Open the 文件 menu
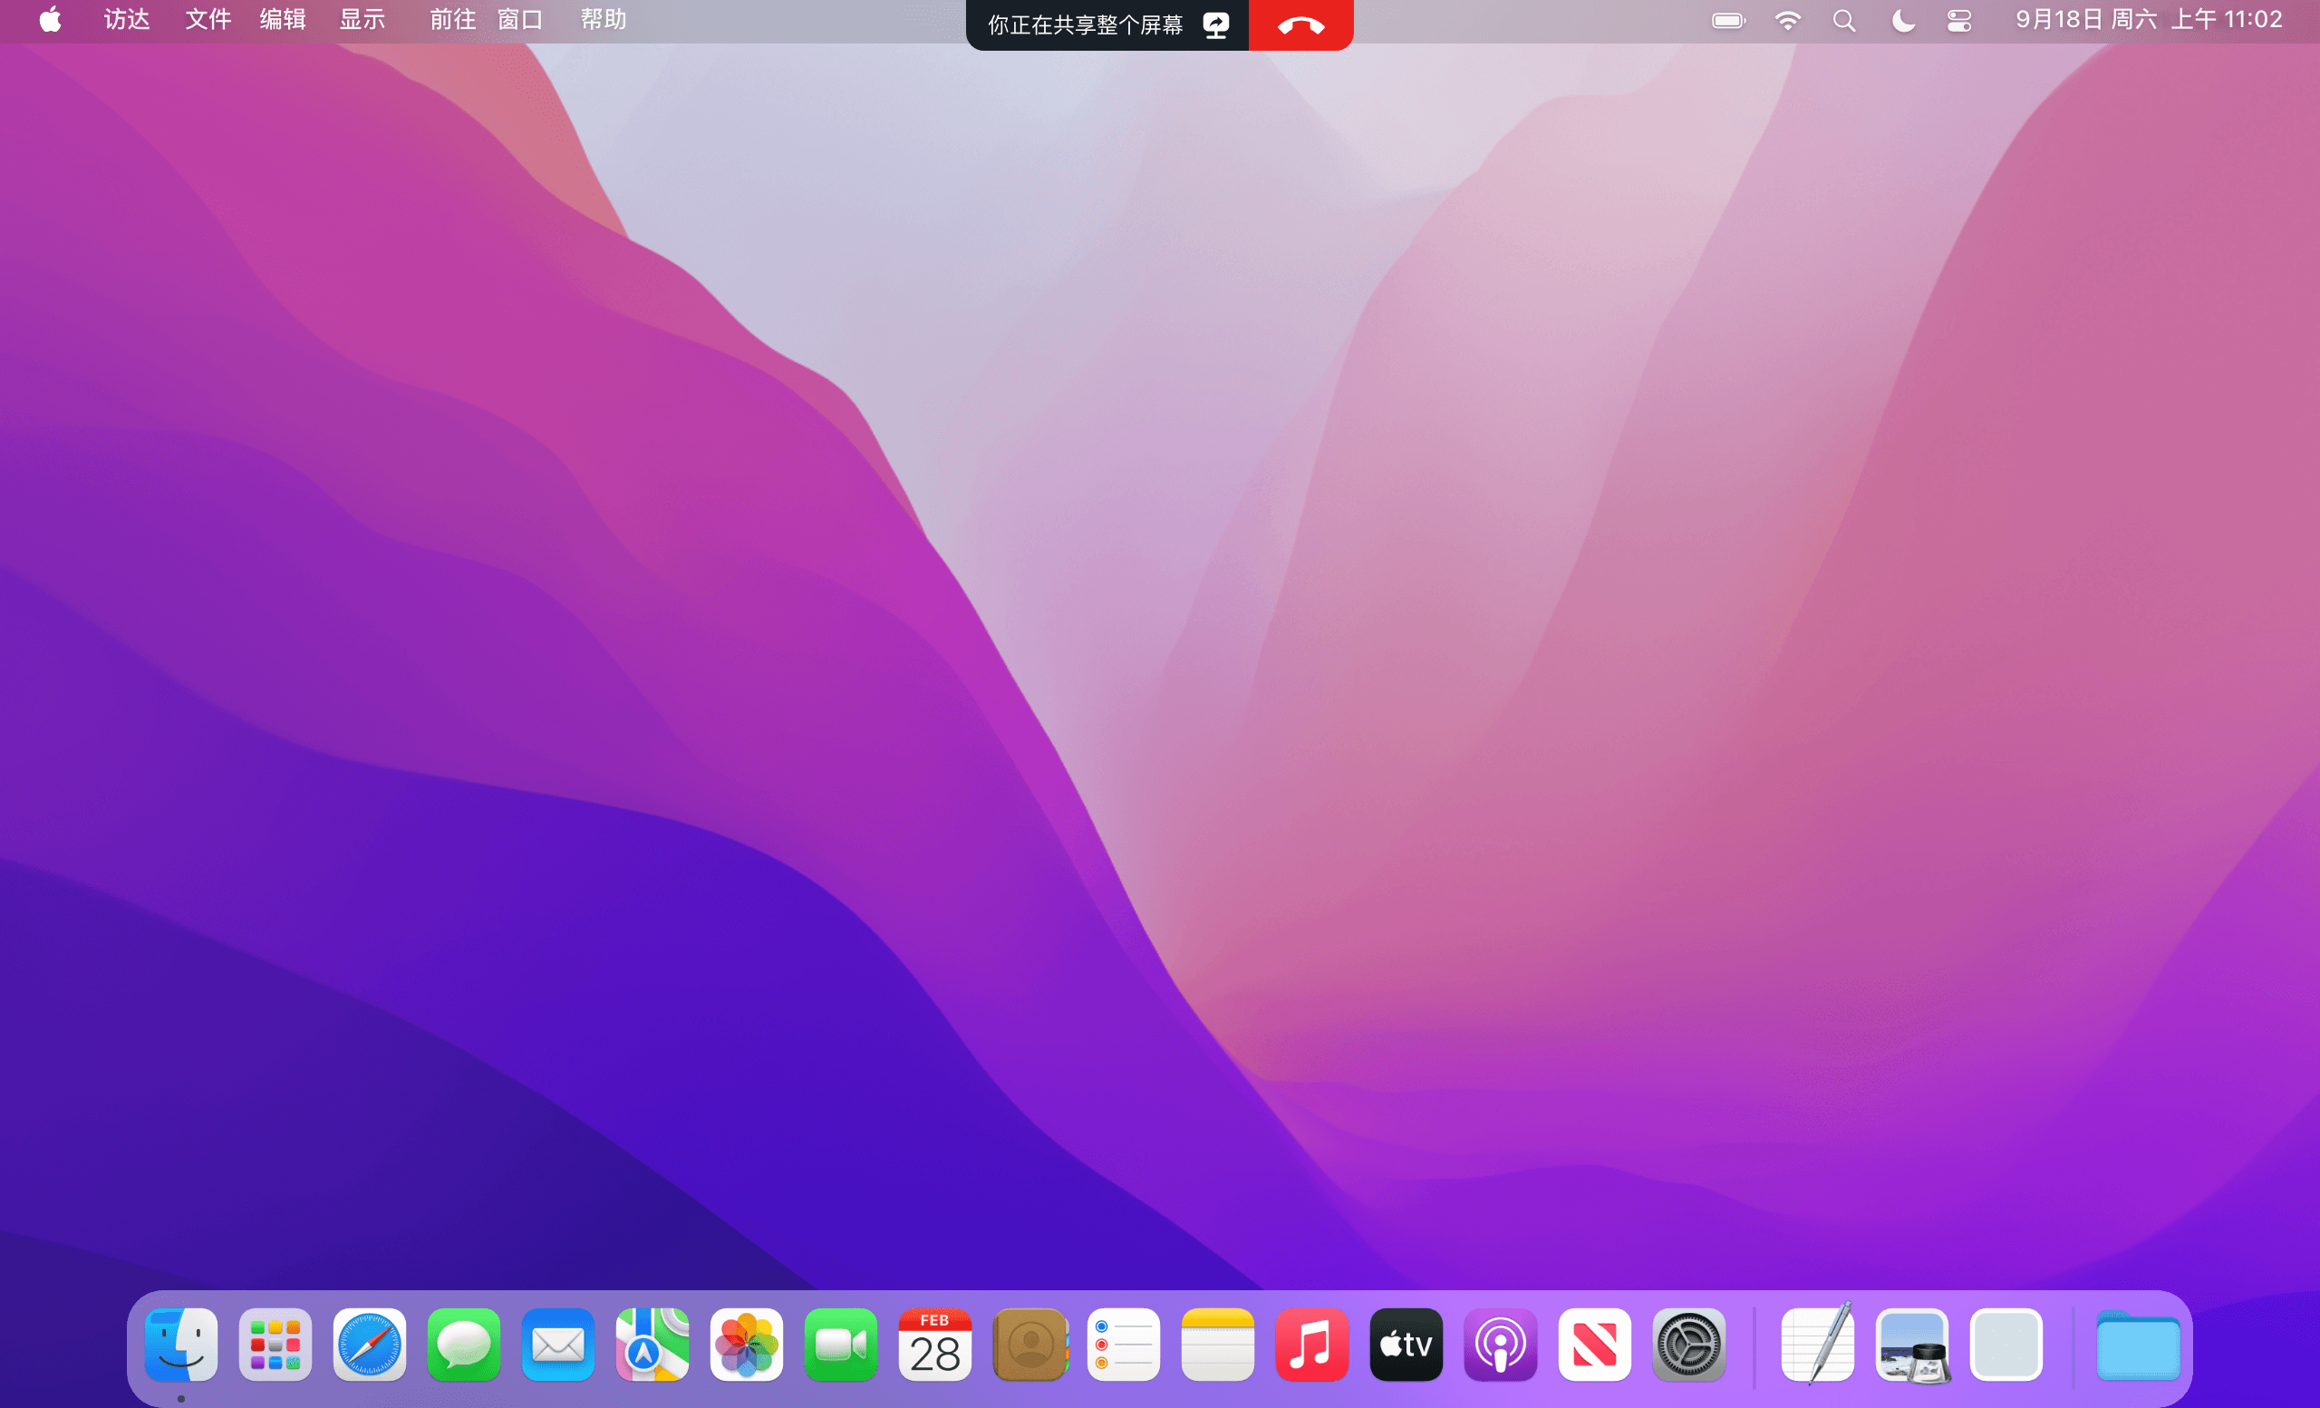The image size is (2320, 1408). [x=208, y=20]
